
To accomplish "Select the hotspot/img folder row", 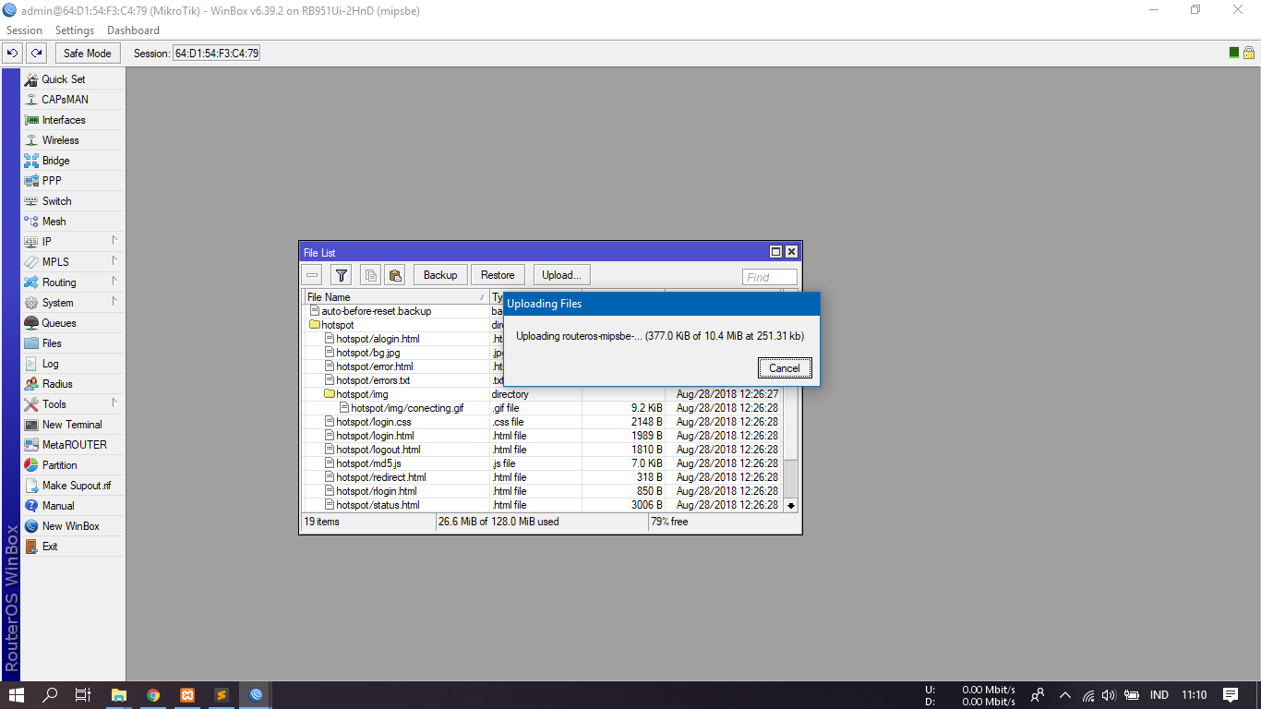I will tap(545, 394).
